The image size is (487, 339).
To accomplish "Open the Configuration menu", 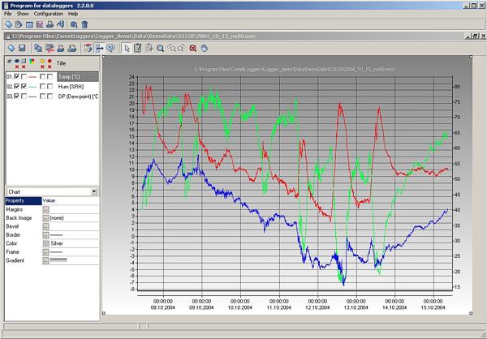I will click(48, 14).
